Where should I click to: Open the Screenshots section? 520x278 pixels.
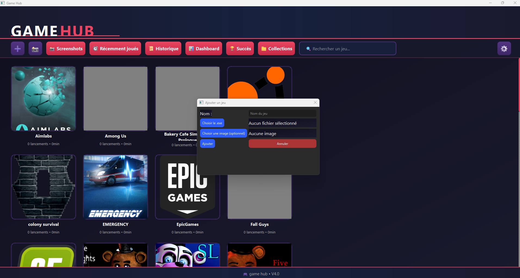[x=66, y=49]
